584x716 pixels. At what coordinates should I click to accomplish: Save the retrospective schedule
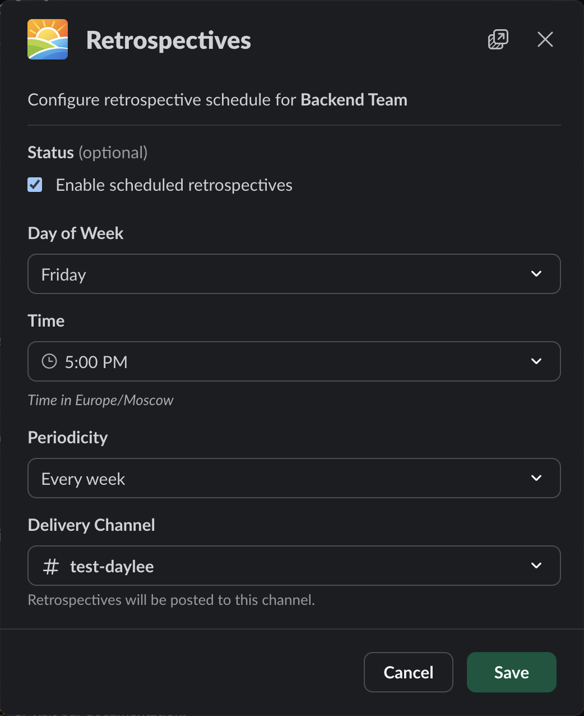coord(511,672)
